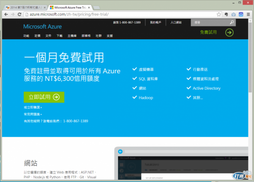This screenshot has width=254, height=182.
Task: Go back using the browser back arrow
Action: tap(6, 14)
